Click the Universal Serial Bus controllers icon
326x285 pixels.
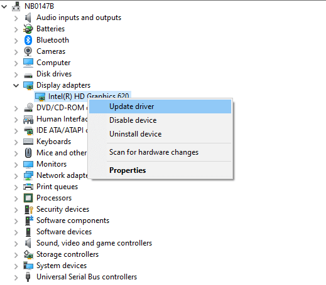tap(28, 277)
